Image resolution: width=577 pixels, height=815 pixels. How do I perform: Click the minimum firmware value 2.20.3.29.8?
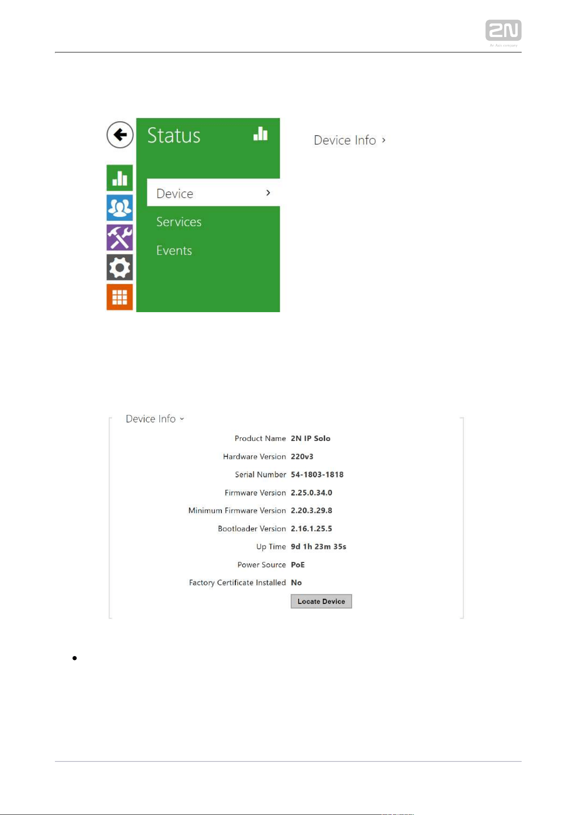(311, 510)
